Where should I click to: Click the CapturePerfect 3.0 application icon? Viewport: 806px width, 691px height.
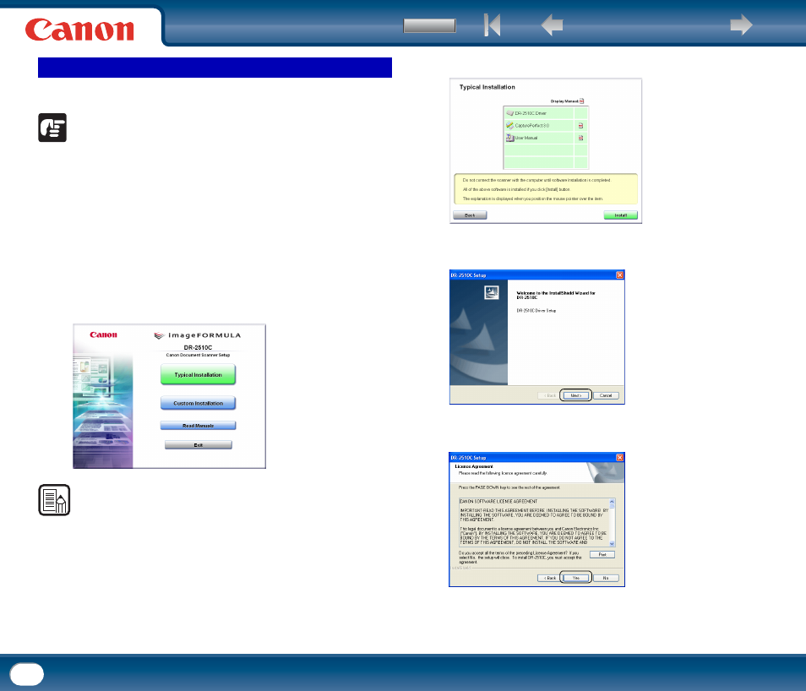pyautogui.click(x=510, y=126)
